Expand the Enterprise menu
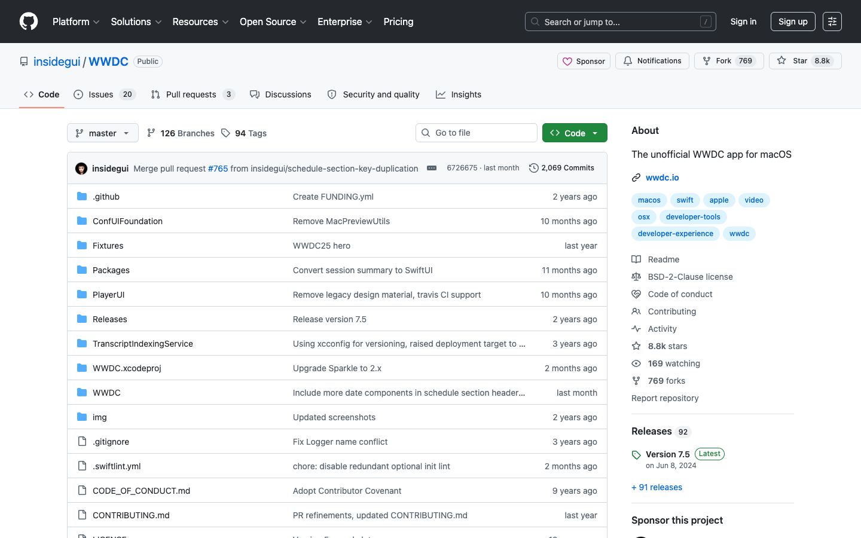The height and width of the screenshot is (538, 861). (345, 22)
